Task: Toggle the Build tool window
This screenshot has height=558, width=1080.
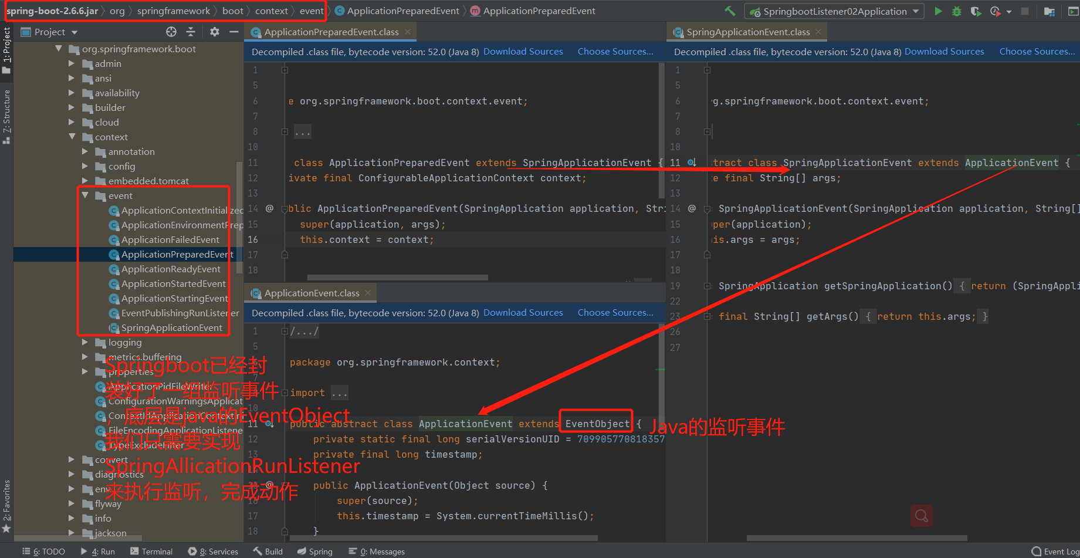Action: point(268,552)
